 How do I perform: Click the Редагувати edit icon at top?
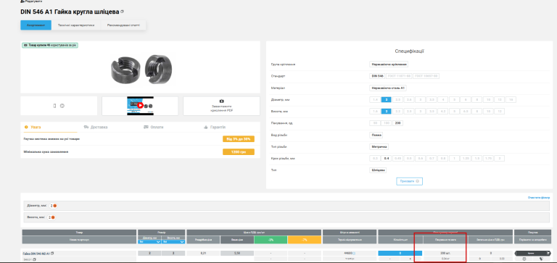point(22,1)
